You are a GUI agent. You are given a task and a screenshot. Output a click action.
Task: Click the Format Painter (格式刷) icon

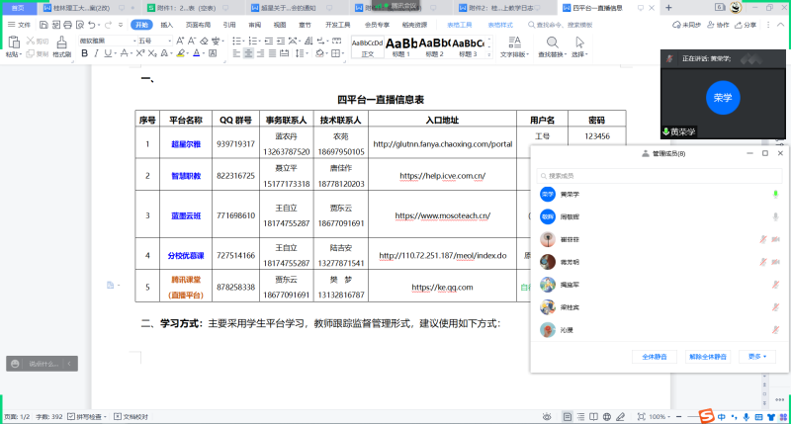pyautogui.click(x=61, y=47)
